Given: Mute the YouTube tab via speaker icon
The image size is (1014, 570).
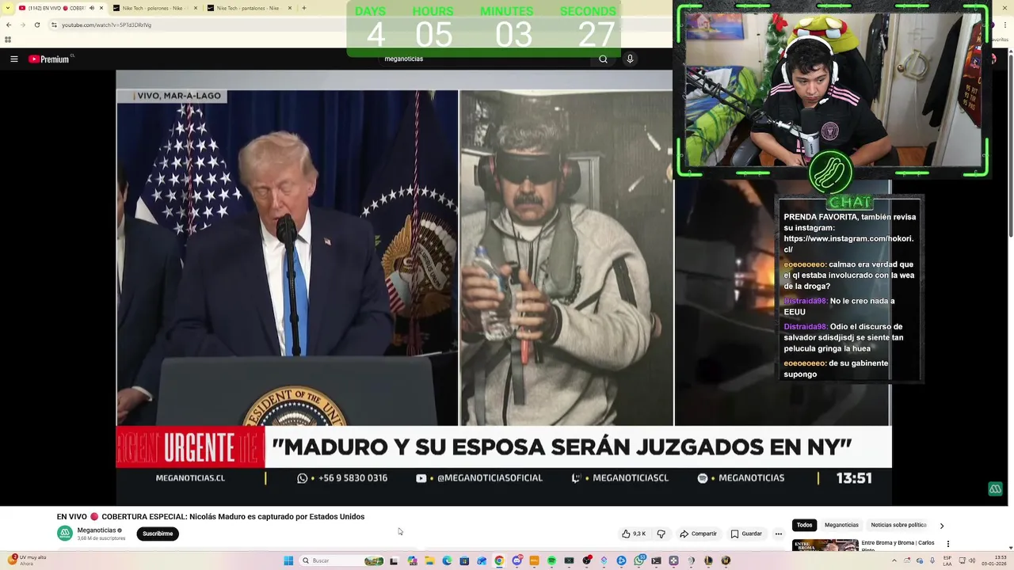Looking at the screenshot, I should [91, 8].
